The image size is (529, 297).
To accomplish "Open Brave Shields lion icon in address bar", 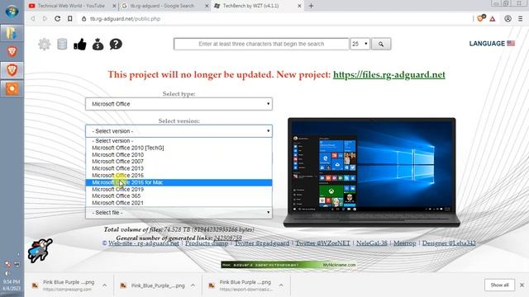I will 481,18.
